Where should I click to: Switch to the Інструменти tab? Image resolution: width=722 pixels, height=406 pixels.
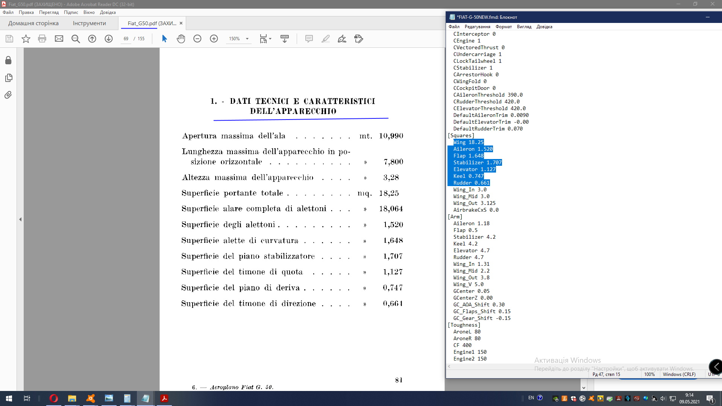pos(89,23)
